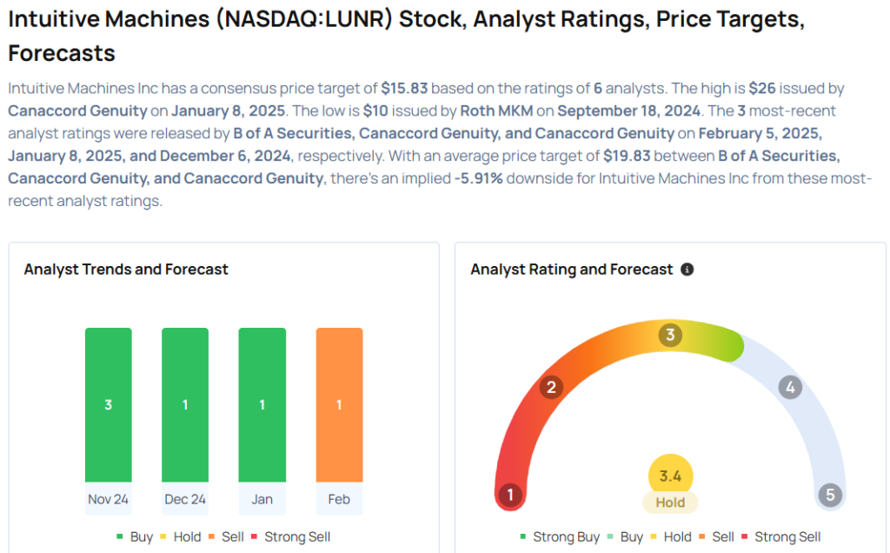Toggle Strong Buy in the rating gauge legend

pyautogui.click(x=560, y=536)
